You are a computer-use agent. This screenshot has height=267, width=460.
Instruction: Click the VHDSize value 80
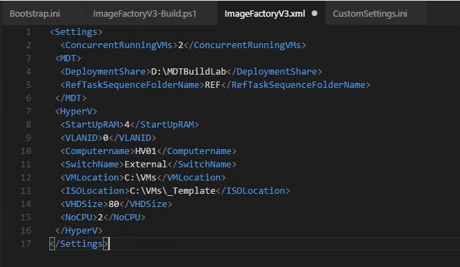pos(113,204)
